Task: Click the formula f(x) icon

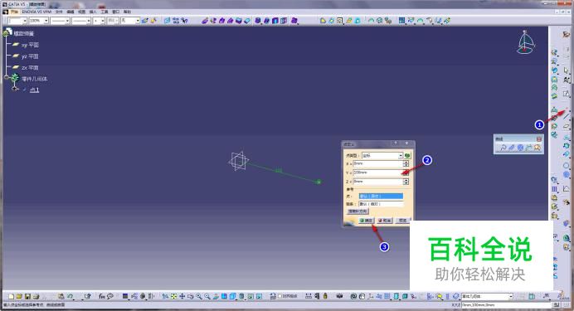Action: (x=102, y=296)
